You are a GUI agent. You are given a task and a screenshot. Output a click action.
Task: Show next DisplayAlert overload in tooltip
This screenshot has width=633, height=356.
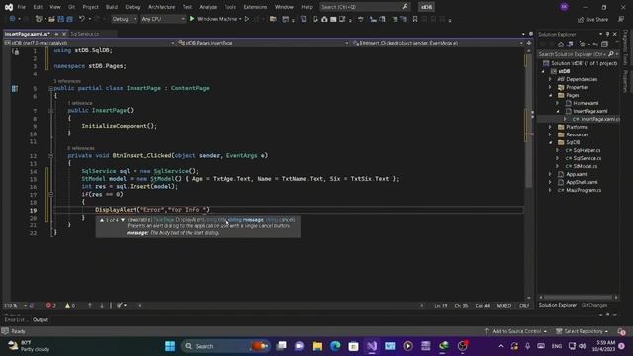(123, 220)
